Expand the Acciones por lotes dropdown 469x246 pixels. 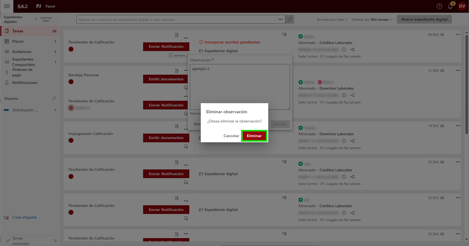(332, 20)
